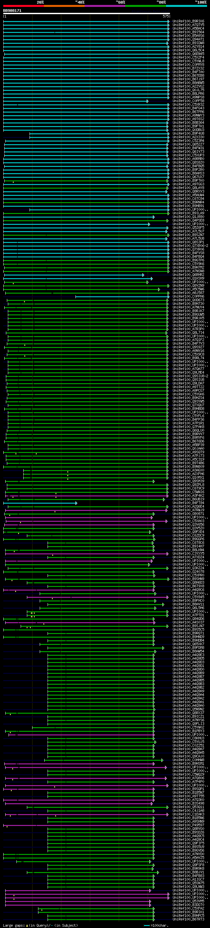Click the cyan ~100% identity legend bar
Image resolution: width=210 pixels, height=928 pixels.
186,6
